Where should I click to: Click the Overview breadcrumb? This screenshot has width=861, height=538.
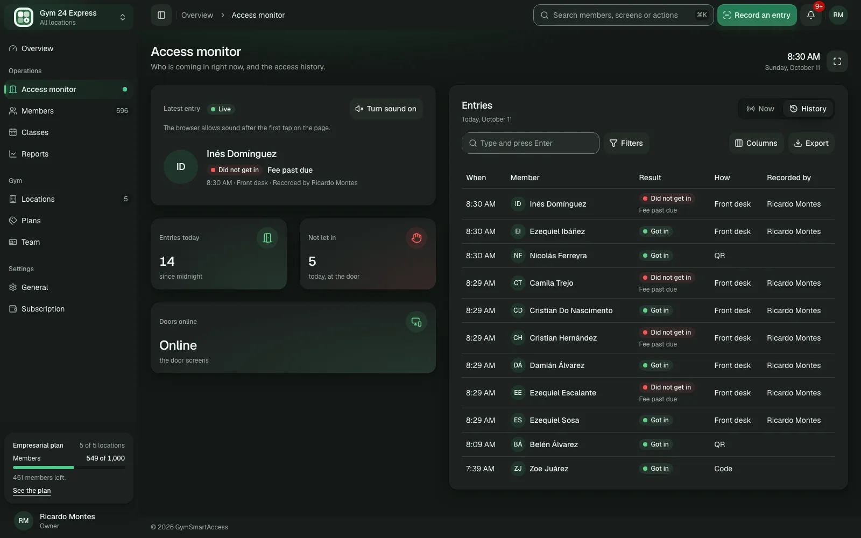tap(197, 15)
